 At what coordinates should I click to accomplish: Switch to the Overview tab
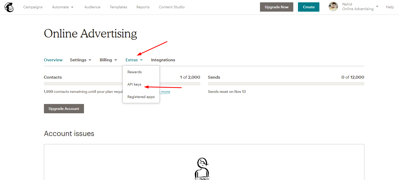pyautogui.click(x=53, y=60)
